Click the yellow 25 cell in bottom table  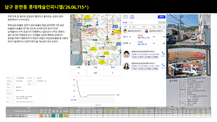(41, 115)
